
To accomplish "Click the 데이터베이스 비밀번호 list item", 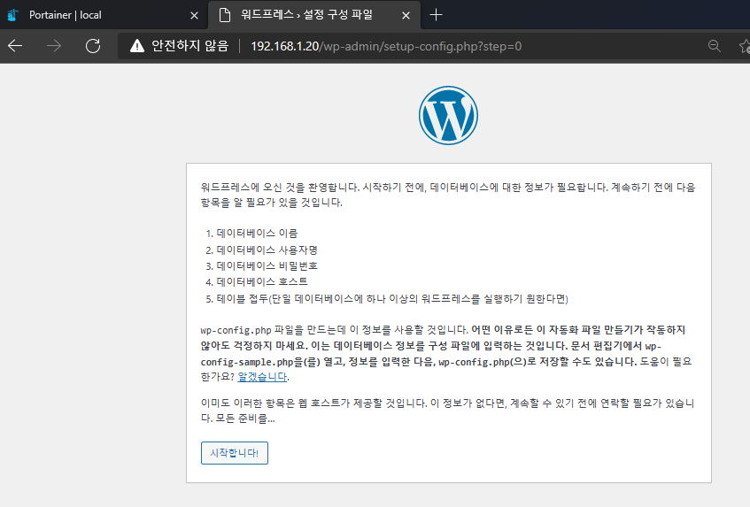I will coord(267,265).
